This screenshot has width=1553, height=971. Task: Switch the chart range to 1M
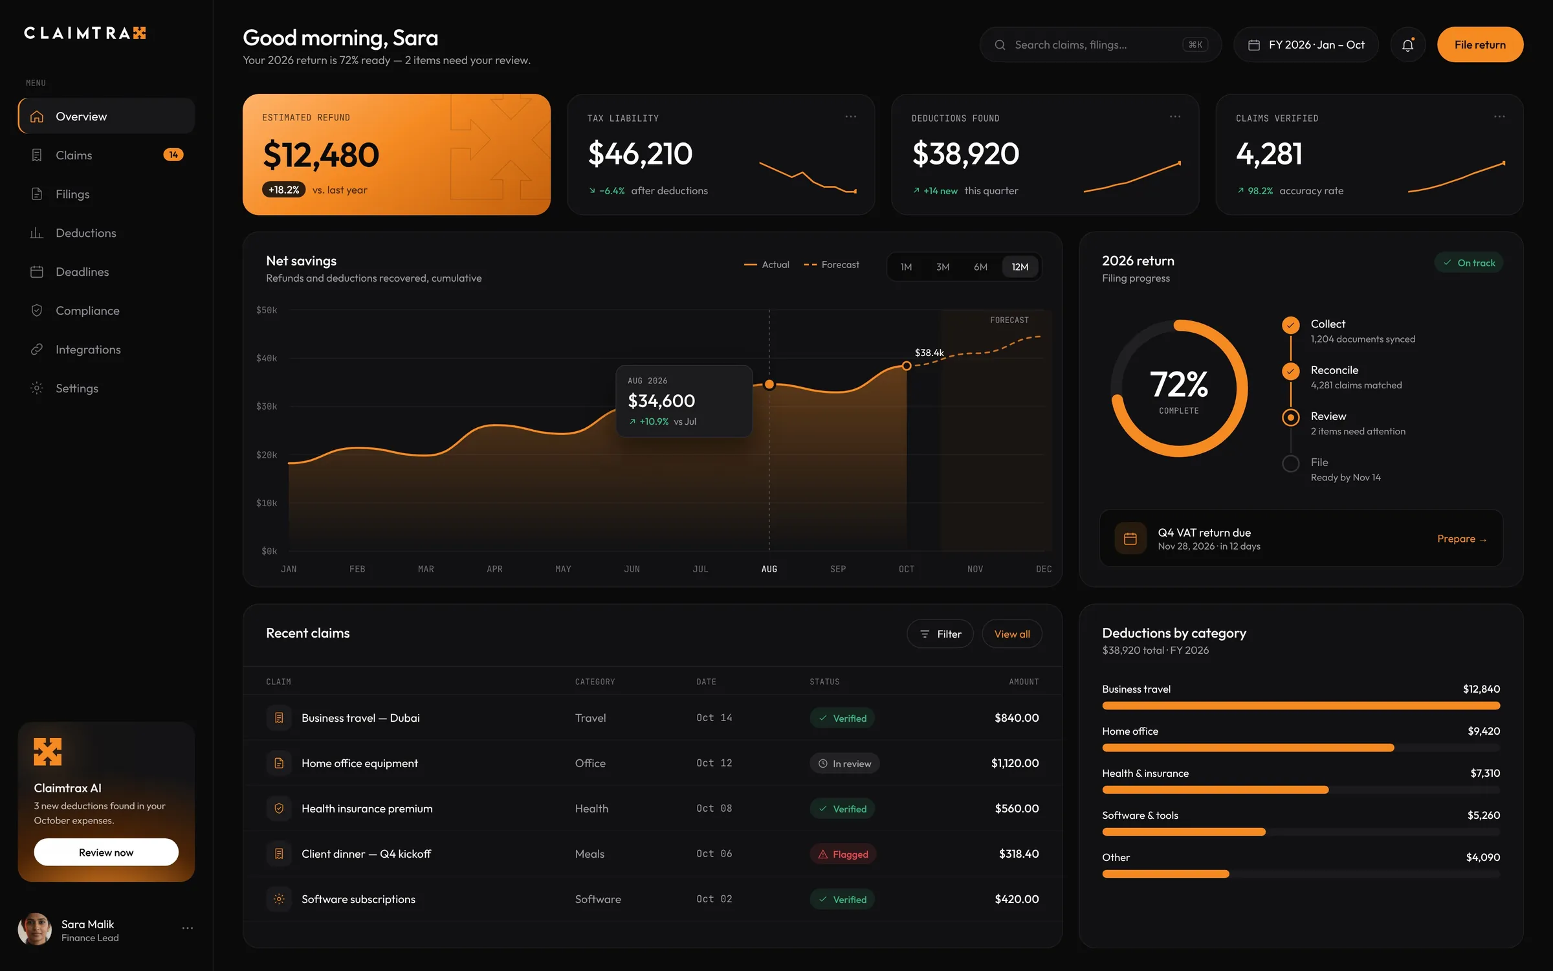point(906,267)
